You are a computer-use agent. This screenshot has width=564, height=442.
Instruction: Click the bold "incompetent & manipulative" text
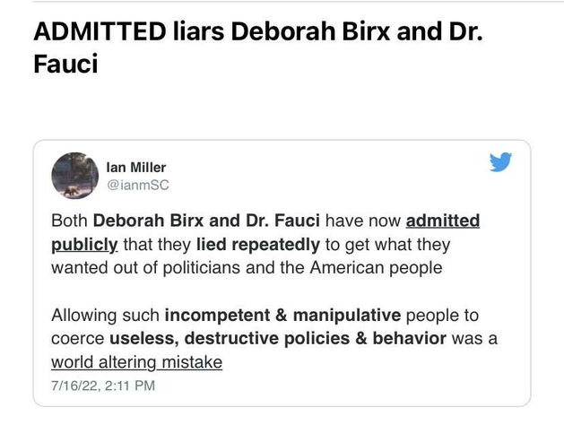(x=282, y=315)
